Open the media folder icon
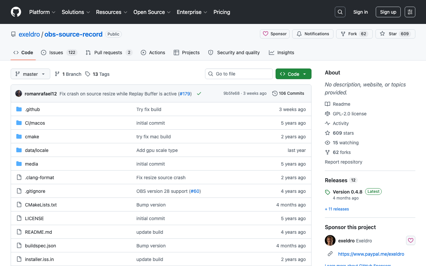The width and height of the screenshot is (426, 266). (19, 164)
